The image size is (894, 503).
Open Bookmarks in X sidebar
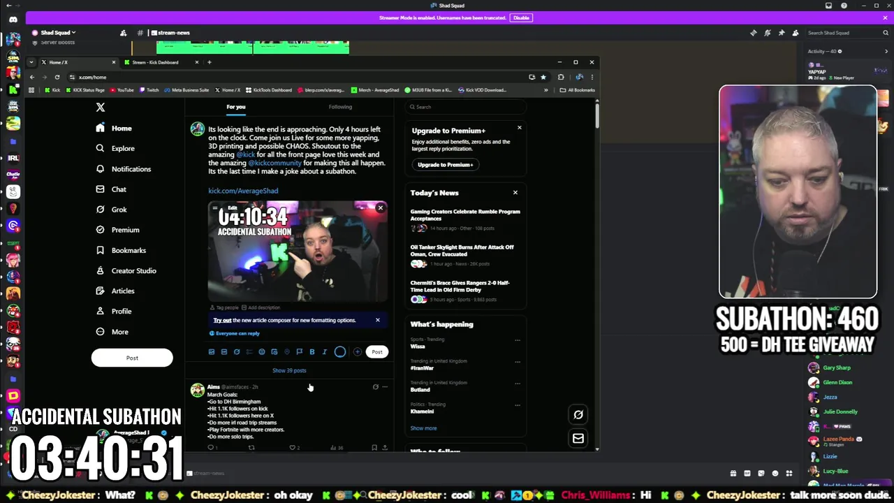coord(121,250)
